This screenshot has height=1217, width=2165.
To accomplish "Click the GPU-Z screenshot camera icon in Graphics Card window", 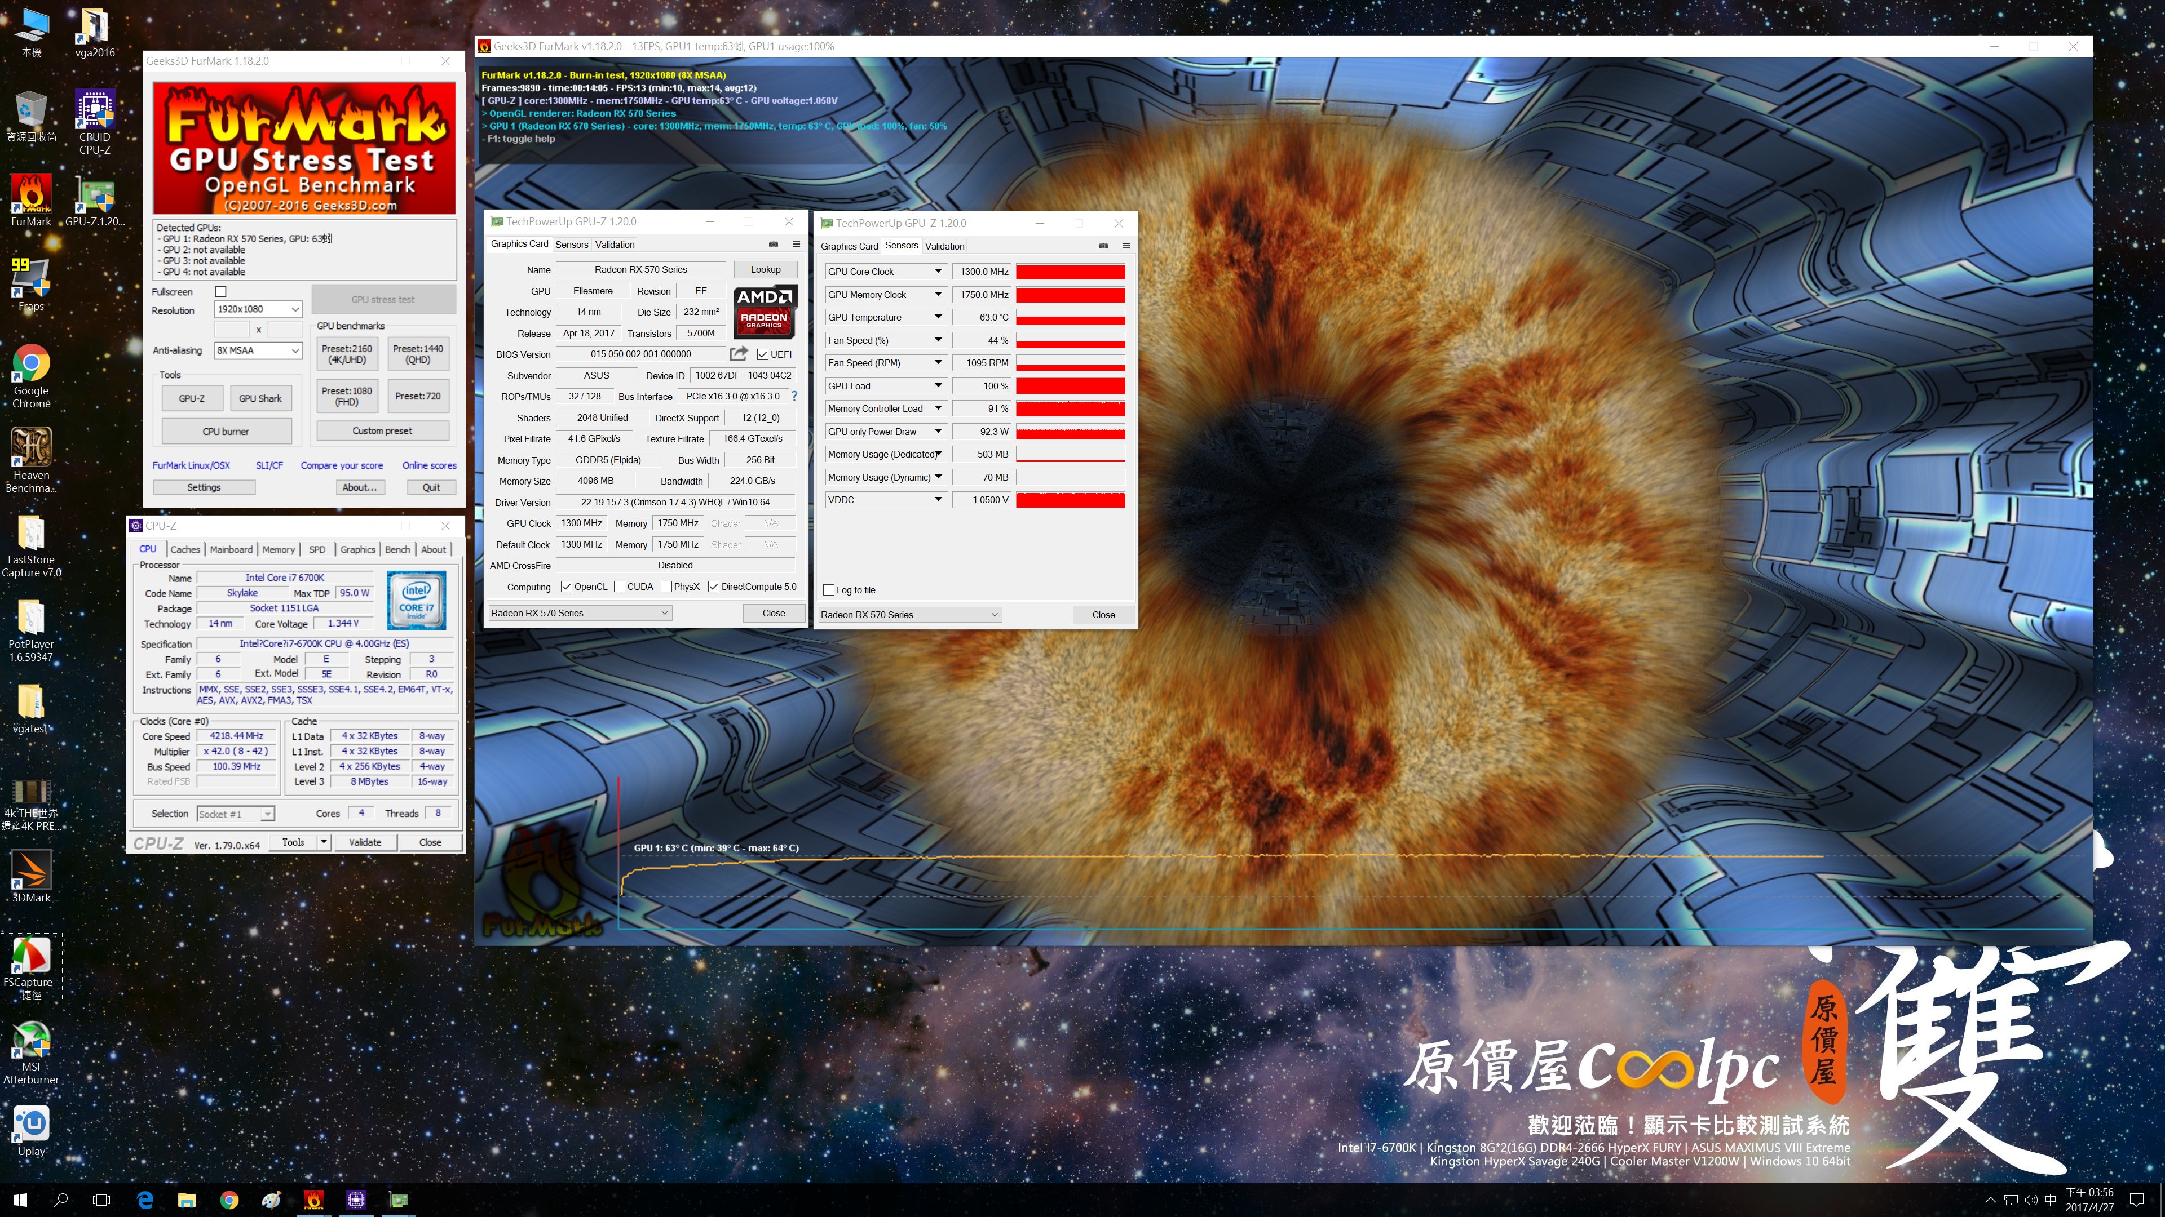I will coord(773,245).
